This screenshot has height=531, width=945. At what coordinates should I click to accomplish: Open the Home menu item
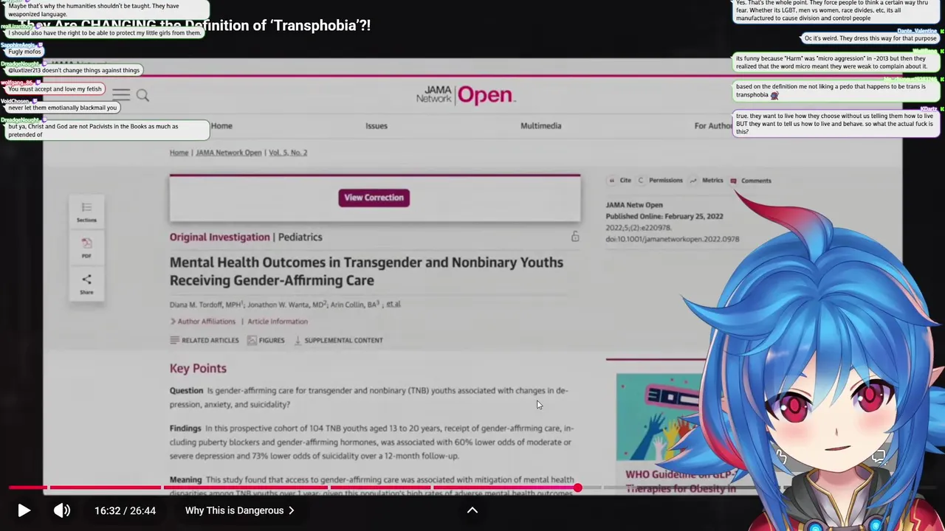tap(221, 125)
